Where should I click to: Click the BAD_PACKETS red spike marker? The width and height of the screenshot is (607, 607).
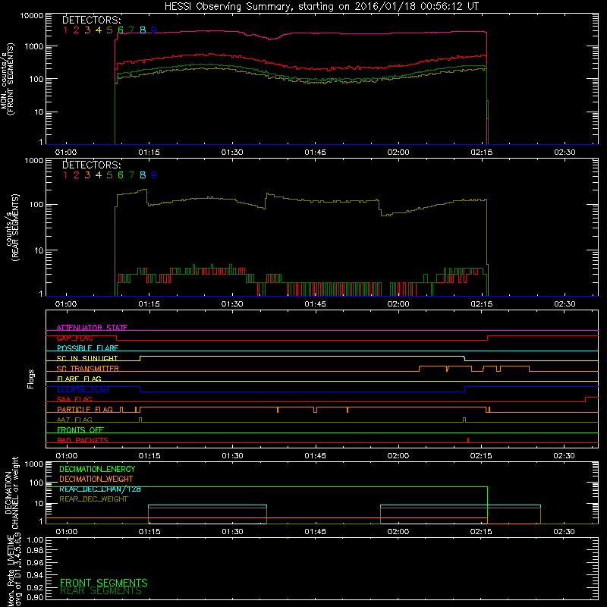click(x=468, y=440)
